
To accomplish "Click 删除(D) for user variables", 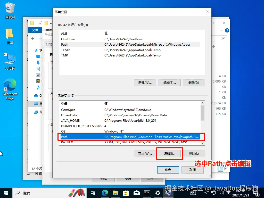I will [x=194, y=83].
